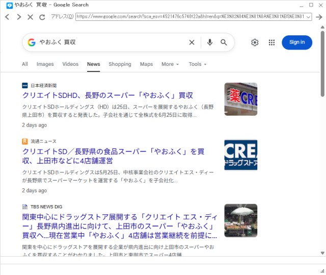
Task: Go back with the browser back arrow
Action: tap(7, 17)
